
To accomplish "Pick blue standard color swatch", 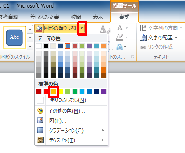I will click(90, 91).
